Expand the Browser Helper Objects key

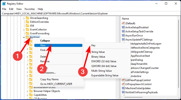click(x=27, y=91)
